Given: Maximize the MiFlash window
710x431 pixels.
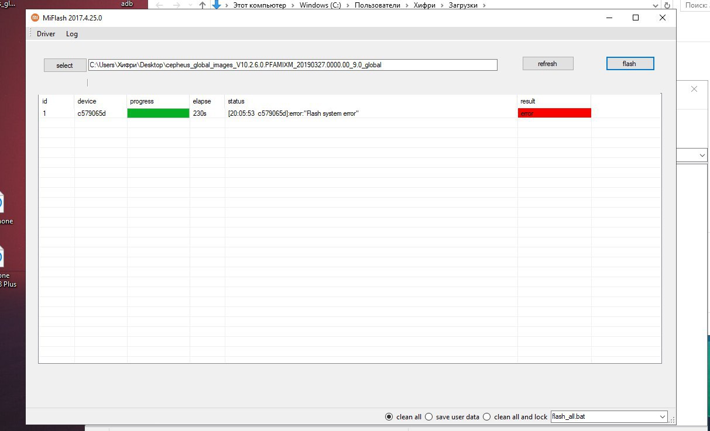Looking at the screenshot, I should point(636,18).
